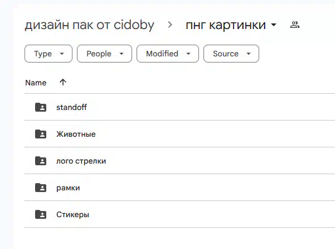Image resolution: width=335 pixels, height=249 pixels.
Task: Select the Животные folder name
Action: coord(76,134)
